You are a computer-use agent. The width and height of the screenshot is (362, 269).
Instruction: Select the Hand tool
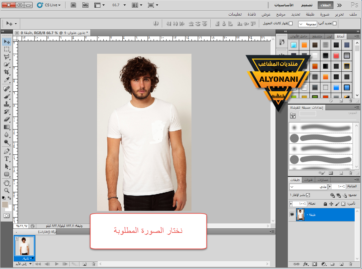coord(7,183)
